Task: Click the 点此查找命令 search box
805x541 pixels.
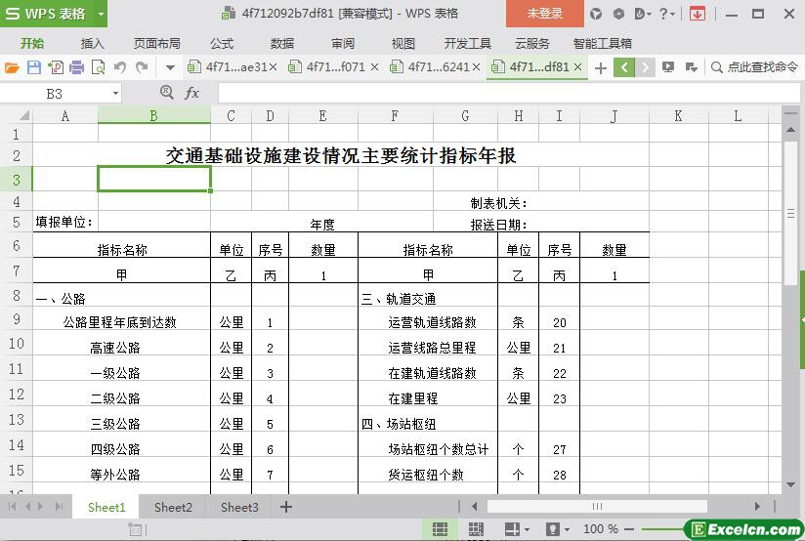Action: click(x=755, y=67)
